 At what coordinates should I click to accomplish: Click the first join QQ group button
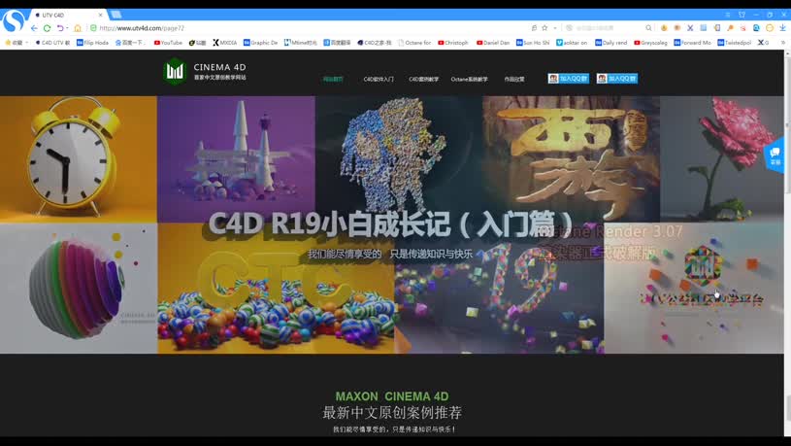click(568, 79)
